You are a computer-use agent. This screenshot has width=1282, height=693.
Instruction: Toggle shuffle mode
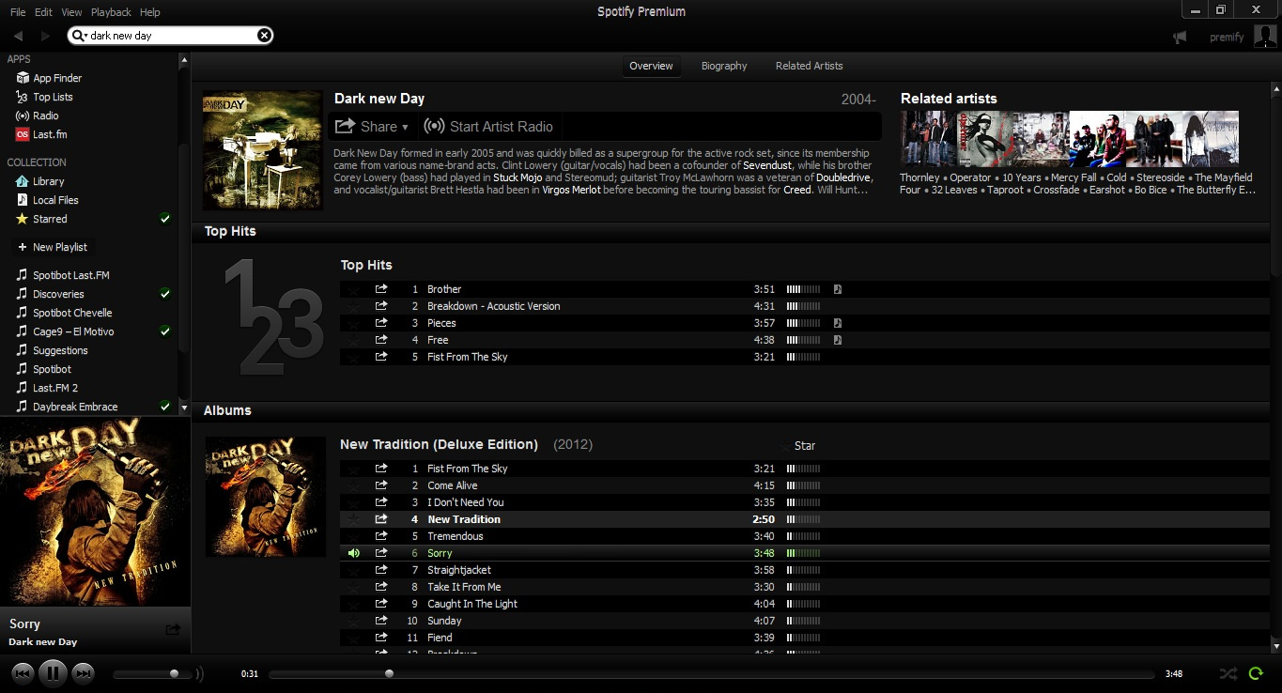1228,673
